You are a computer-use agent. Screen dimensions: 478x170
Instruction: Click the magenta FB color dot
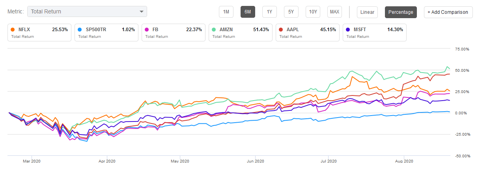click(147, 30)
